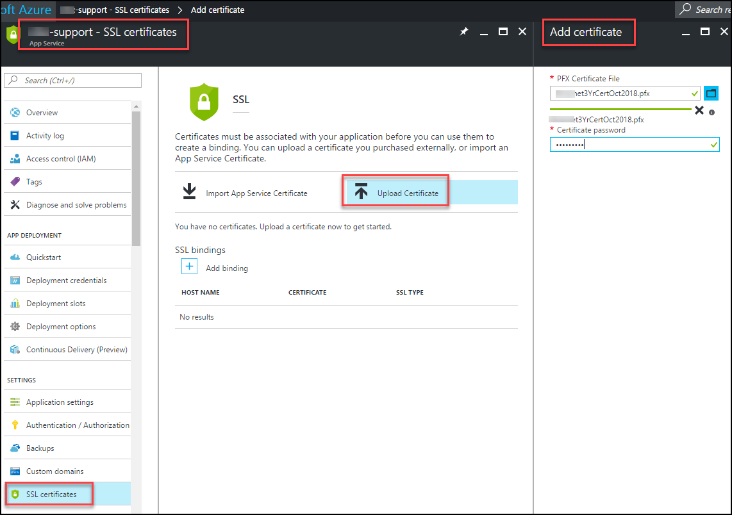Click the Quickstart cloud icon

click(x=15, y=257)
